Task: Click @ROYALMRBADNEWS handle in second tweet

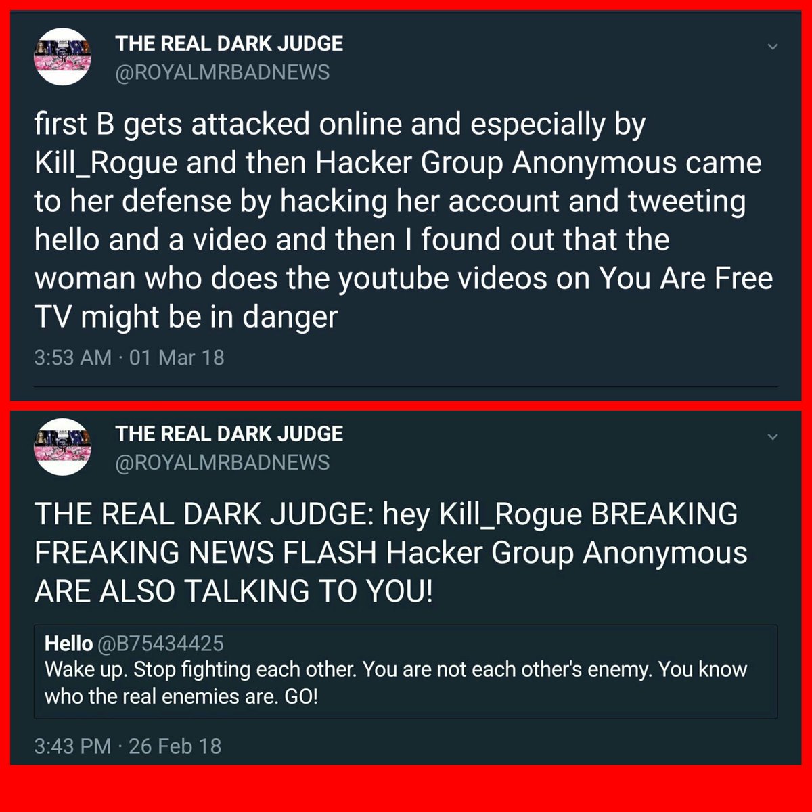Action: 223,463
